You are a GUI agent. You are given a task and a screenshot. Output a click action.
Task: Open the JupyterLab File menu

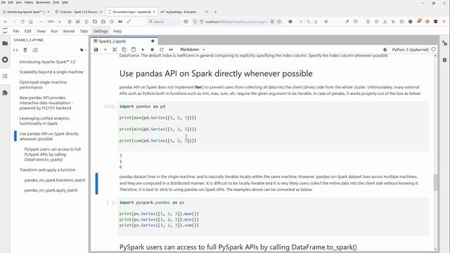pos(15,31)
